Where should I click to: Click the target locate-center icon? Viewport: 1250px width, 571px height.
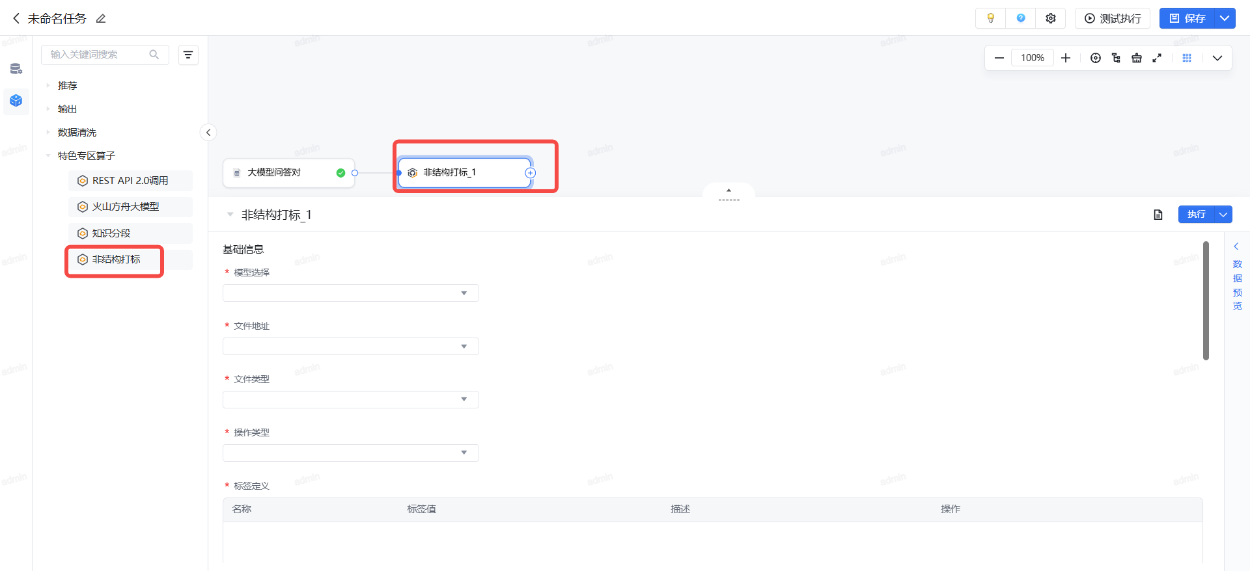(x=1096, y=58)
